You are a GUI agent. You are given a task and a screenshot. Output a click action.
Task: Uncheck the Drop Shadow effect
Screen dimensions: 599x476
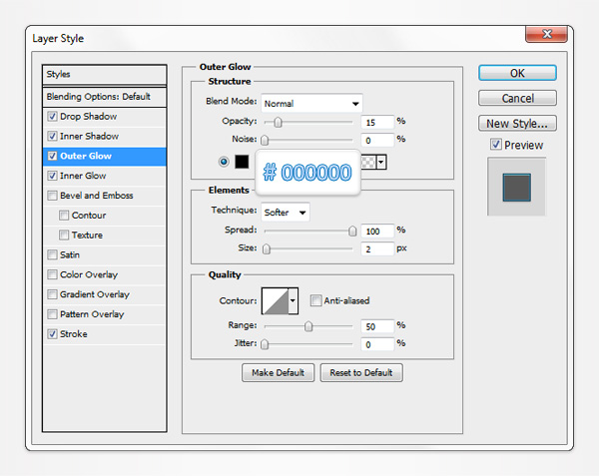(x=52, y=117)
